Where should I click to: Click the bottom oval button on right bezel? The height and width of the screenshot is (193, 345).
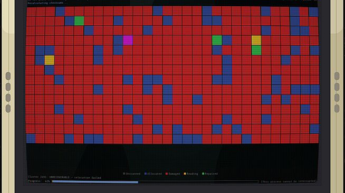tap(337, 109)
